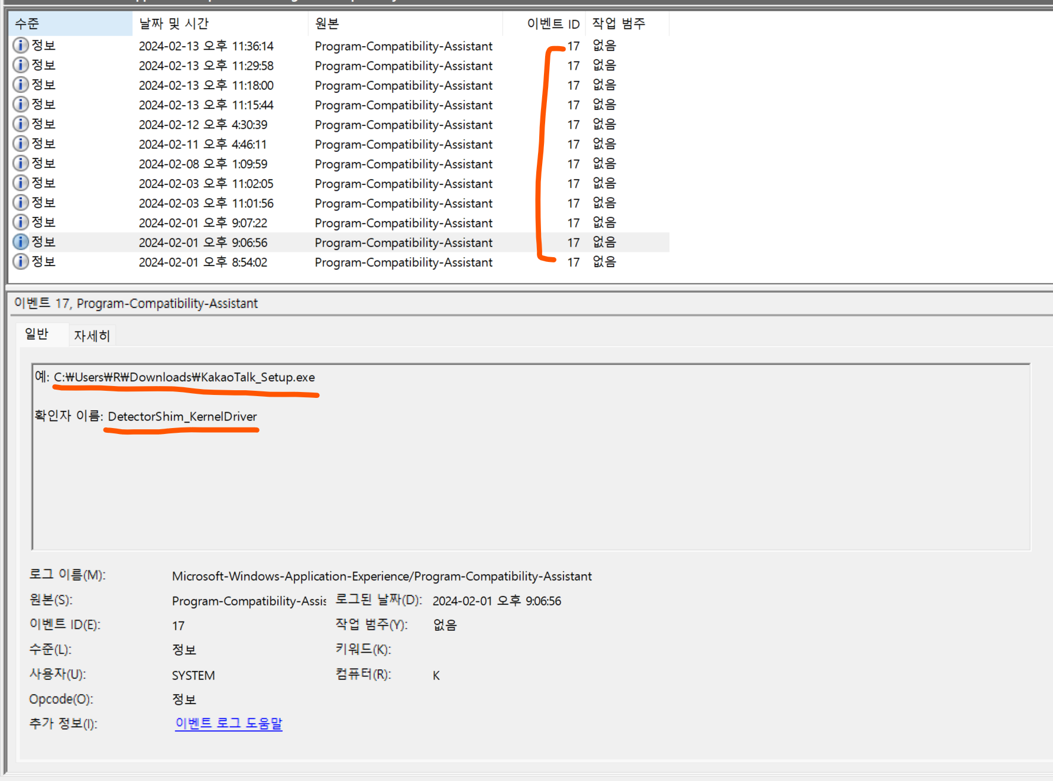
Task: Click the KakaoTalk_Setup.exe path text
Action: pyautogui.click(x=184, y=377)
